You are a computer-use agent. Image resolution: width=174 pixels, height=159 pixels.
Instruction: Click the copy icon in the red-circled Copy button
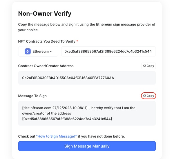click(x=144, y=96)
